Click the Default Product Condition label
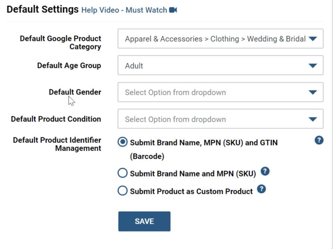This screenshot has width=333, height=249. pyautogui.click(x=56, y=119)
